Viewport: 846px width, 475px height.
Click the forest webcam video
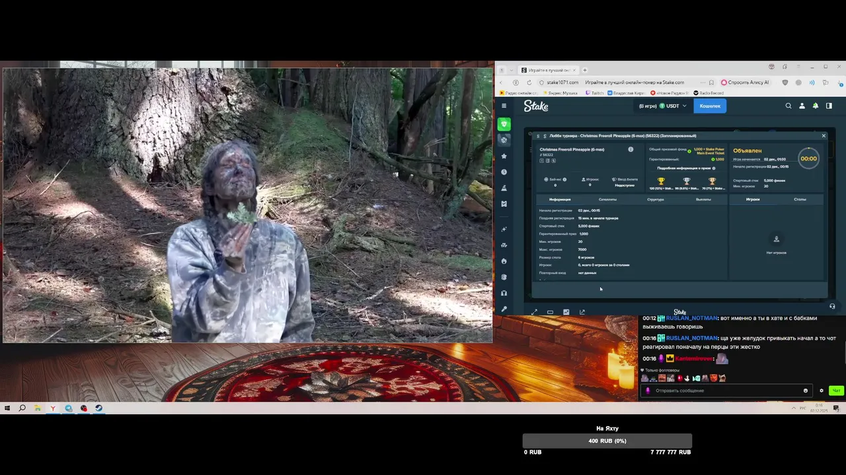click(247, 205)
